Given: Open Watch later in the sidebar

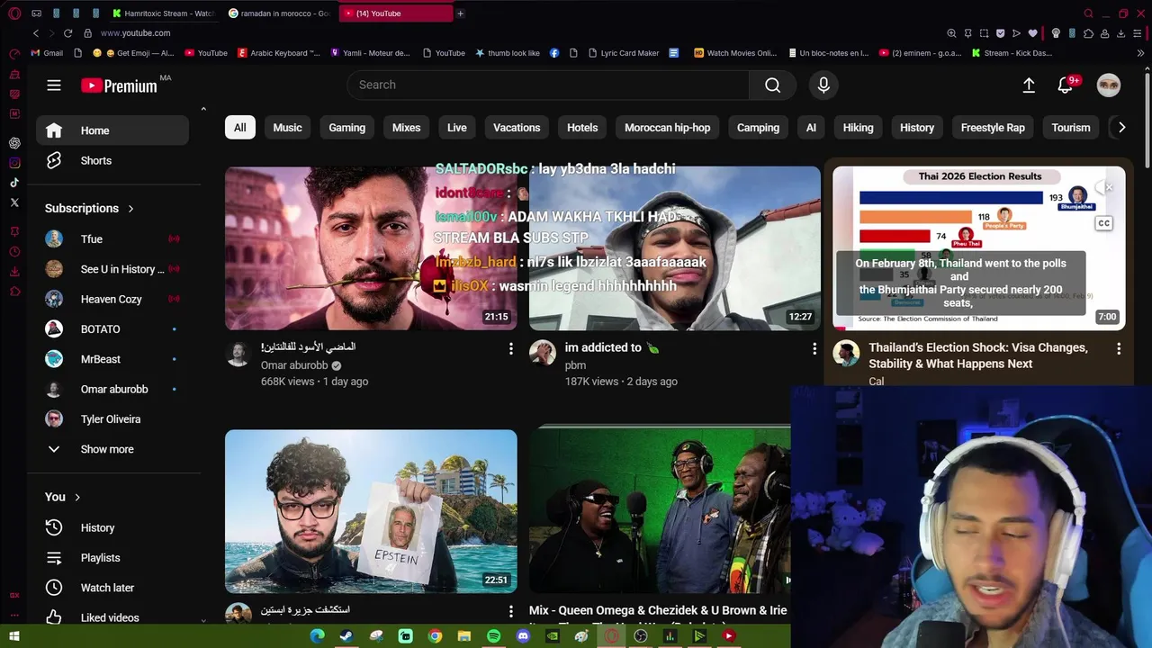Looking at the screenshot, I should point(112,587).
